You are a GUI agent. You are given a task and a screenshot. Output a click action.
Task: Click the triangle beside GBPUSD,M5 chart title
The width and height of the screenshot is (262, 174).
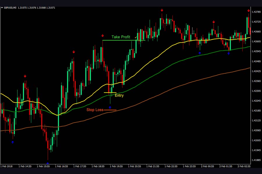(x=2, y=8)
